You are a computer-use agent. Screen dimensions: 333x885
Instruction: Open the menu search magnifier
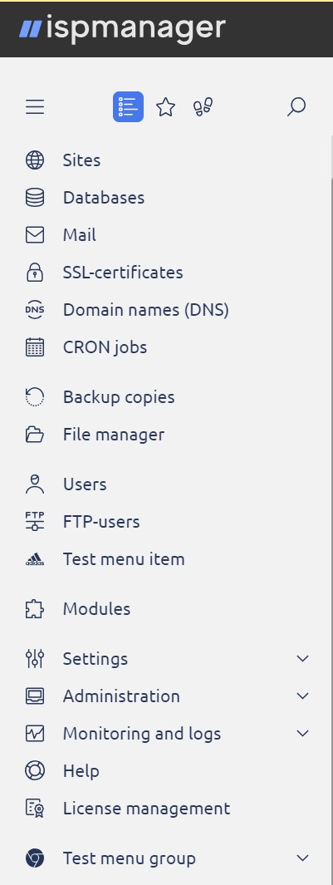coord(296,106)
